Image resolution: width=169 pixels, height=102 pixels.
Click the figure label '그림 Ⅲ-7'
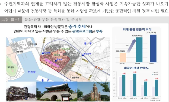[x=11, y=20]
